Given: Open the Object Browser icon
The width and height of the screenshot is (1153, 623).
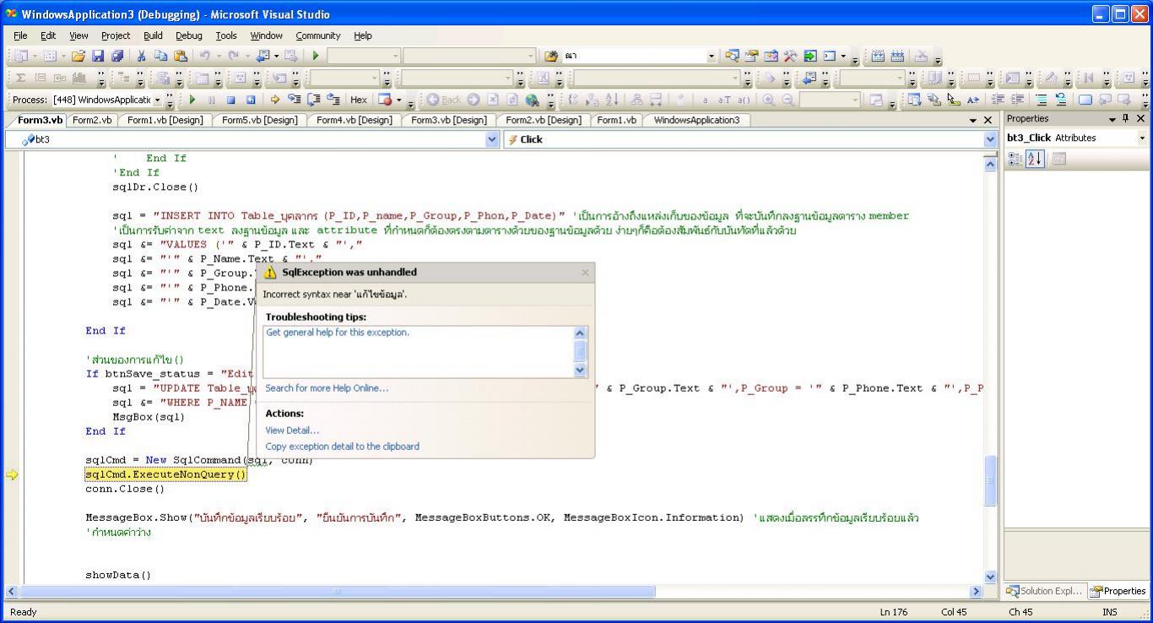Looking at the screenshot, I should pyautogui.click(x=771, y=56).
